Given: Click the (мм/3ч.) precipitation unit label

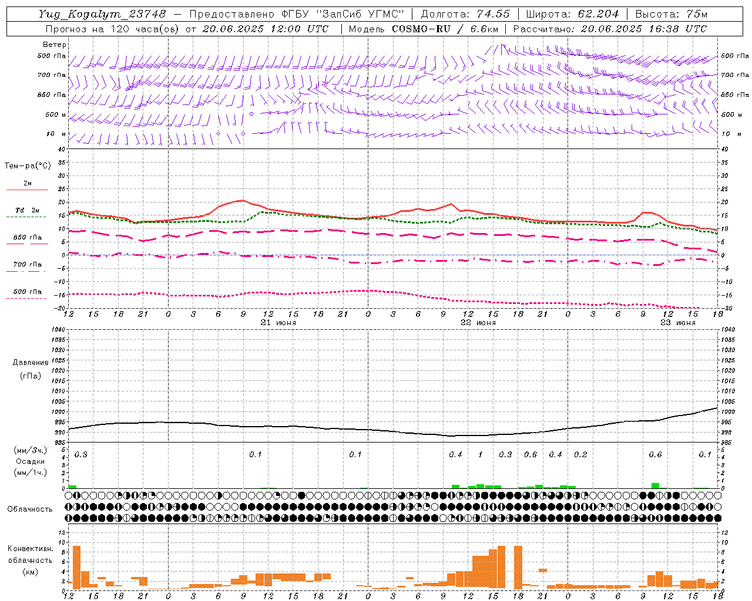Looking at the screenshot, I should pyautogui.click(x=30, y=450).
